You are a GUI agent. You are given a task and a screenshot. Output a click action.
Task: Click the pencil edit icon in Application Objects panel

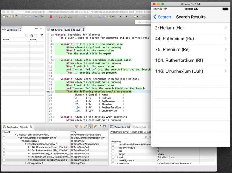coord(95,126)
